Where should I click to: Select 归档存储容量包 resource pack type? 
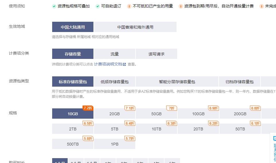[x=240, y=82]
